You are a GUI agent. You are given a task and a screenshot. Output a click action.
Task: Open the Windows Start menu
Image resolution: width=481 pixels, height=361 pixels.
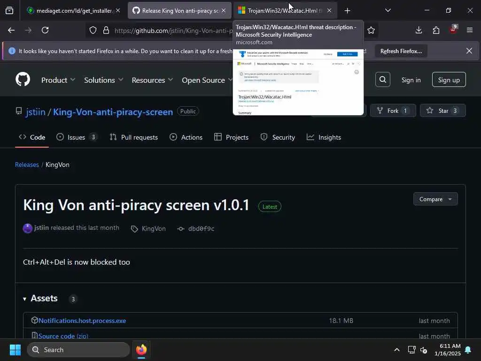pos(15,350)
